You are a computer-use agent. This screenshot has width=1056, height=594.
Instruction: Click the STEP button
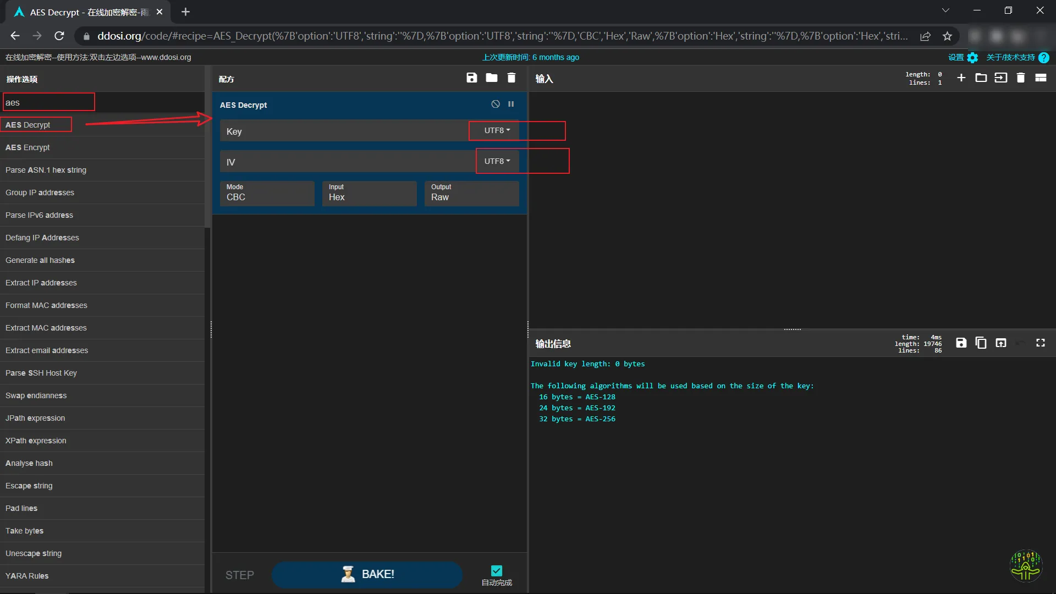(239, 575)
